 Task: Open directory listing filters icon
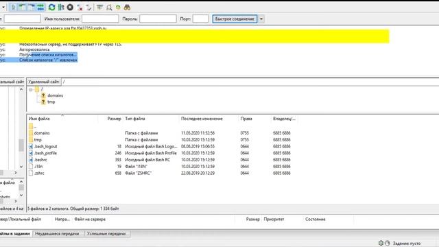point(99,8)
